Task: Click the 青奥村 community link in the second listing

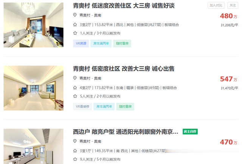Action: coord(85,78)
